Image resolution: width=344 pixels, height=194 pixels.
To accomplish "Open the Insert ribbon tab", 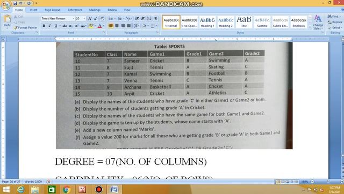I will click(x=33, y=10).
